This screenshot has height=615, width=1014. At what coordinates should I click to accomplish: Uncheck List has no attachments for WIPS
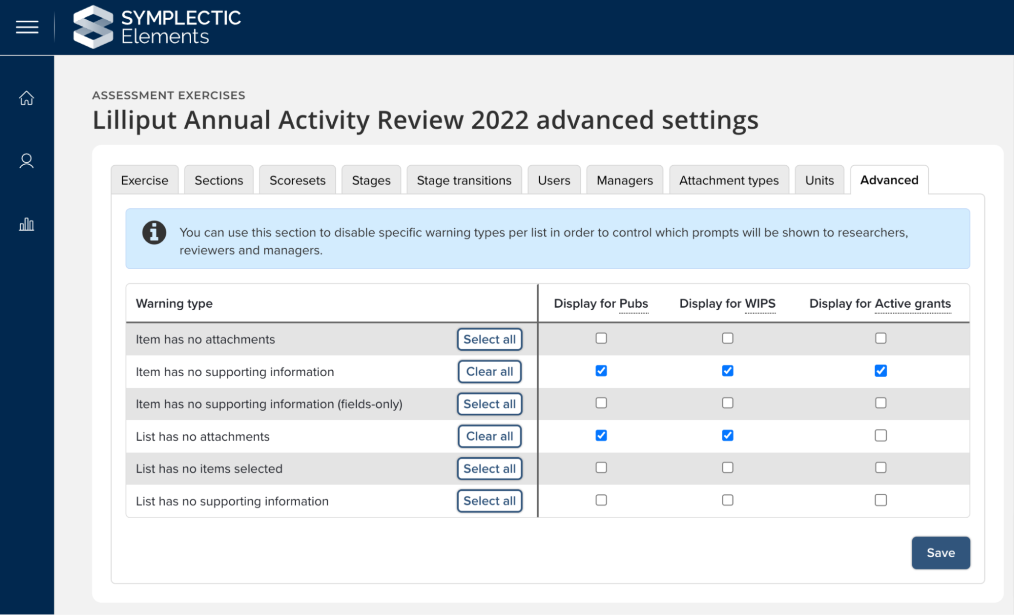pyautogui.click(x=727, y=436)
